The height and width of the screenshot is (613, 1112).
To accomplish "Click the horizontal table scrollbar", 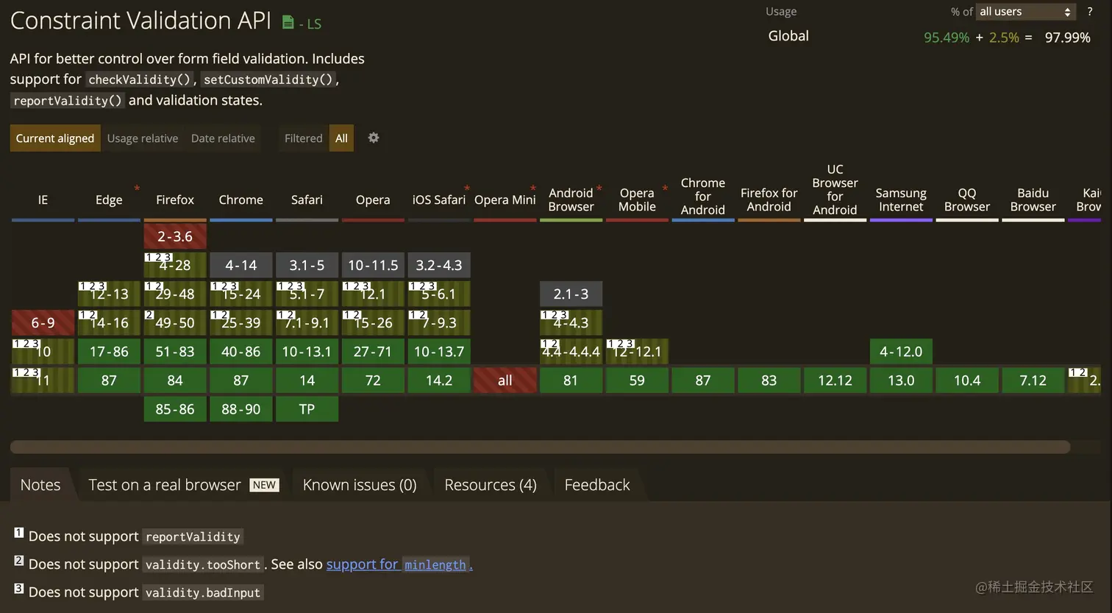I will click(540, 447).
